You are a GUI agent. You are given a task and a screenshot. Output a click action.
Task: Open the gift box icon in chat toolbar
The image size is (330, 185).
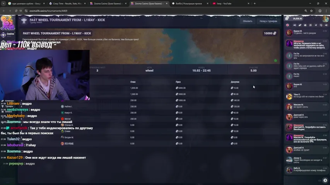coord(305,25)
